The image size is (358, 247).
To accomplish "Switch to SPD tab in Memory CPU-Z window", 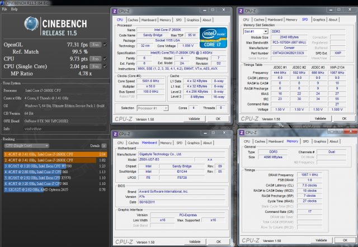I will (x=306, y=141).
